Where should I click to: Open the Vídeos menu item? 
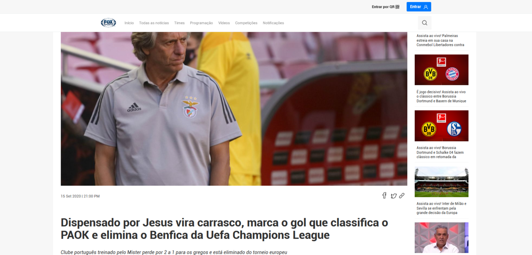pyautogui.click(x=224, y=23)
